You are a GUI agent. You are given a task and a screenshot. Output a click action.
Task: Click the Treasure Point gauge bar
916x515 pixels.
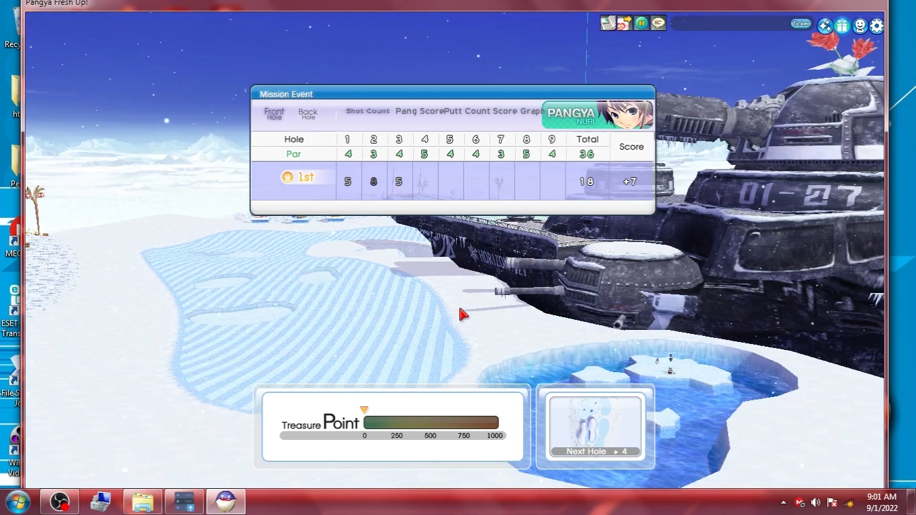[431, 422]
